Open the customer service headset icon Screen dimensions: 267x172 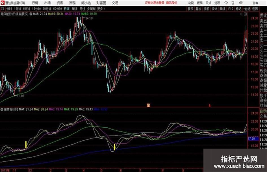pos(226,3)
